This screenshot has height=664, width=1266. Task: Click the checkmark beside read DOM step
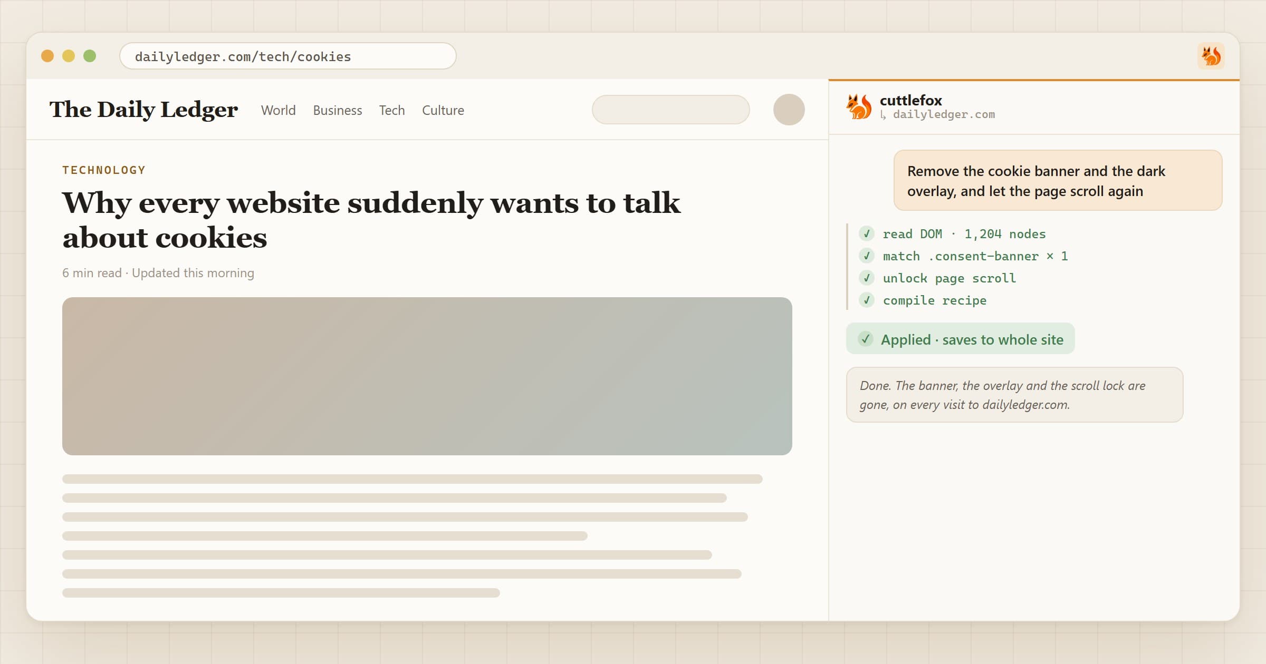click(x=866, y=233)
